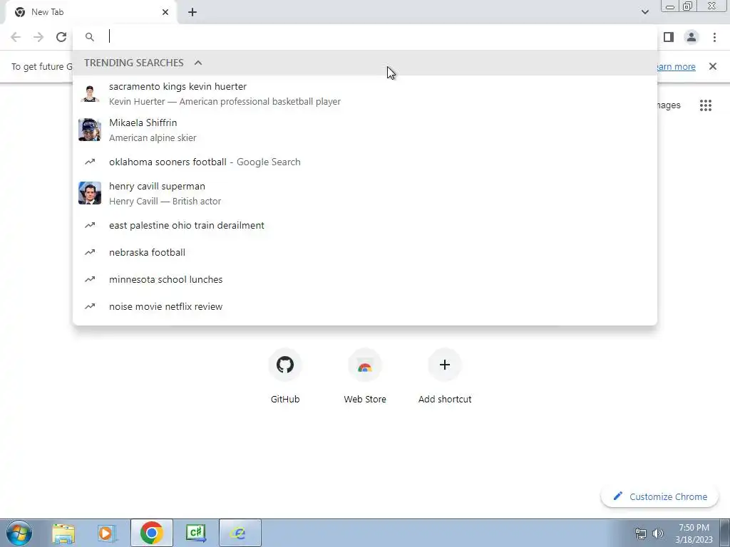730x547 pixels.
Task: Click the Add shortcut button
Action: click(x=445, y=377)
